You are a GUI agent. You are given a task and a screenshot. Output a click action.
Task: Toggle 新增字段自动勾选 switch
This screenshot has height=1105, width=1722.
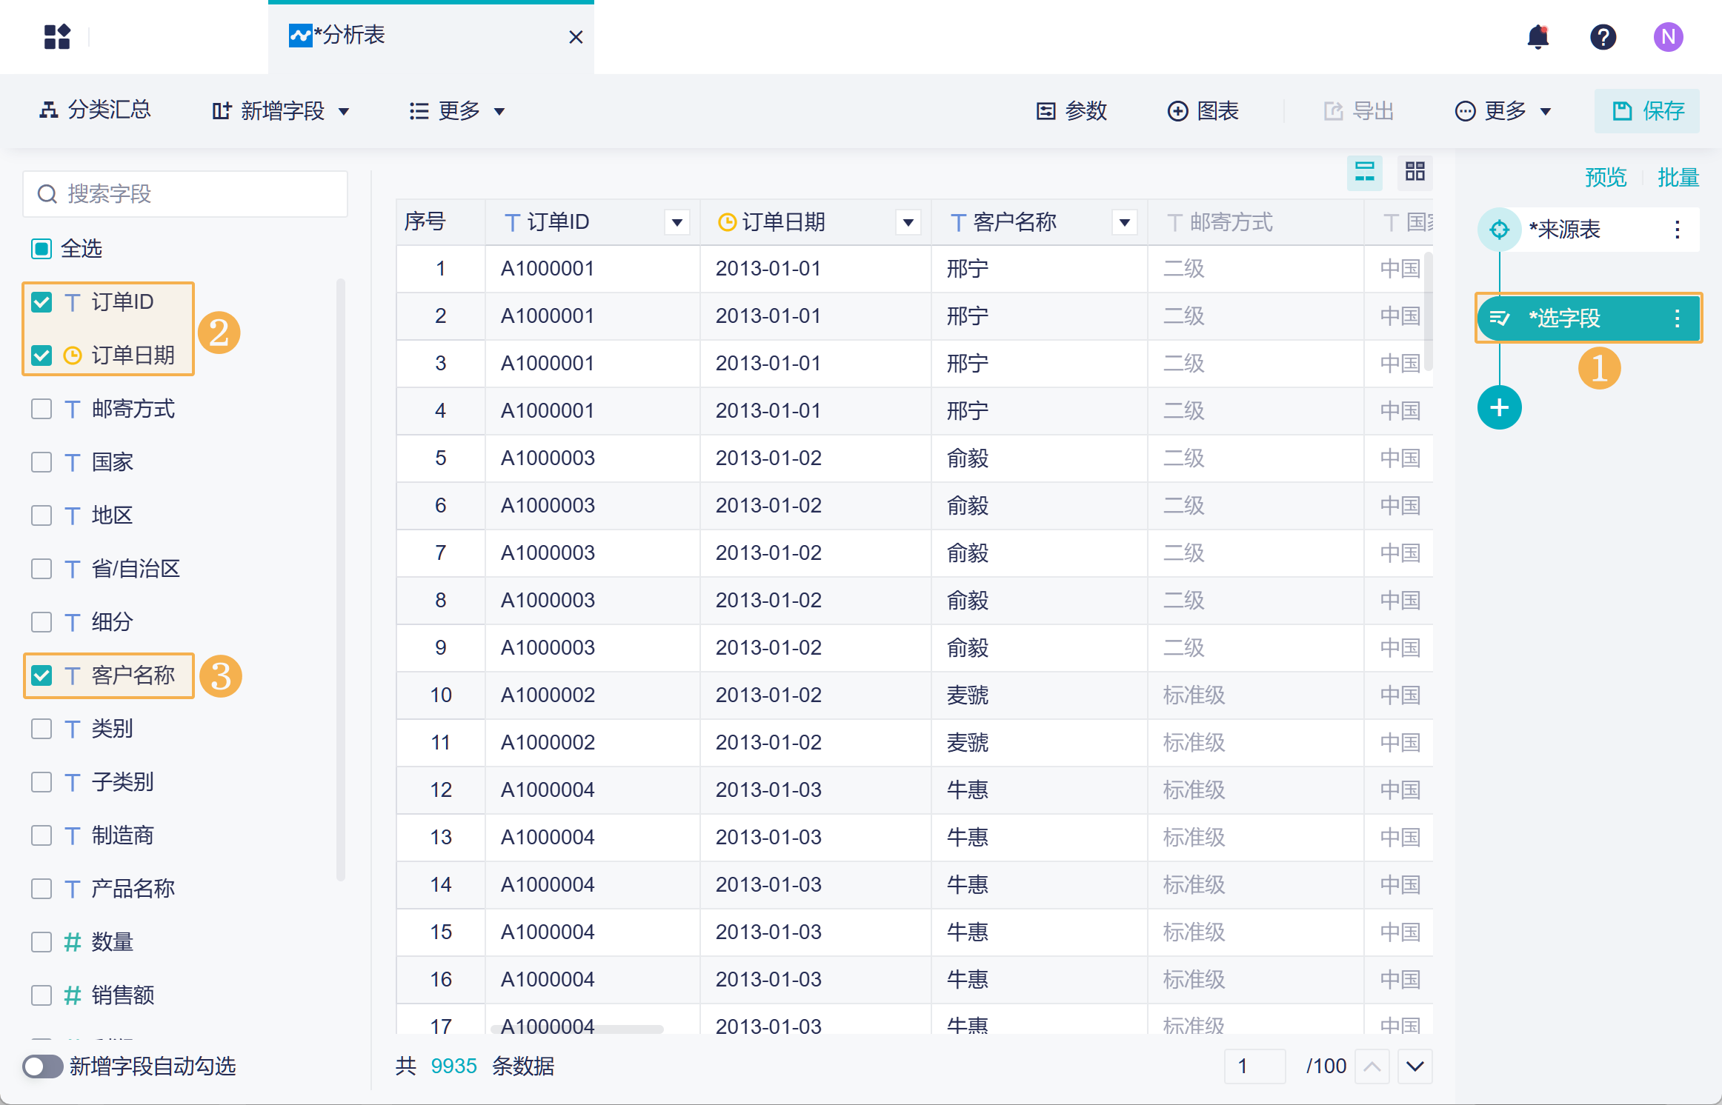click(x=42, y=1066)
